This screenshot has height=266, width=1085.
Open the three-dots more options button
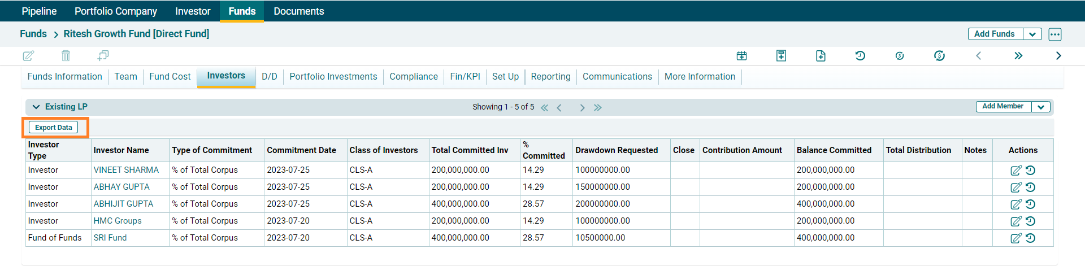point(1054,34)
